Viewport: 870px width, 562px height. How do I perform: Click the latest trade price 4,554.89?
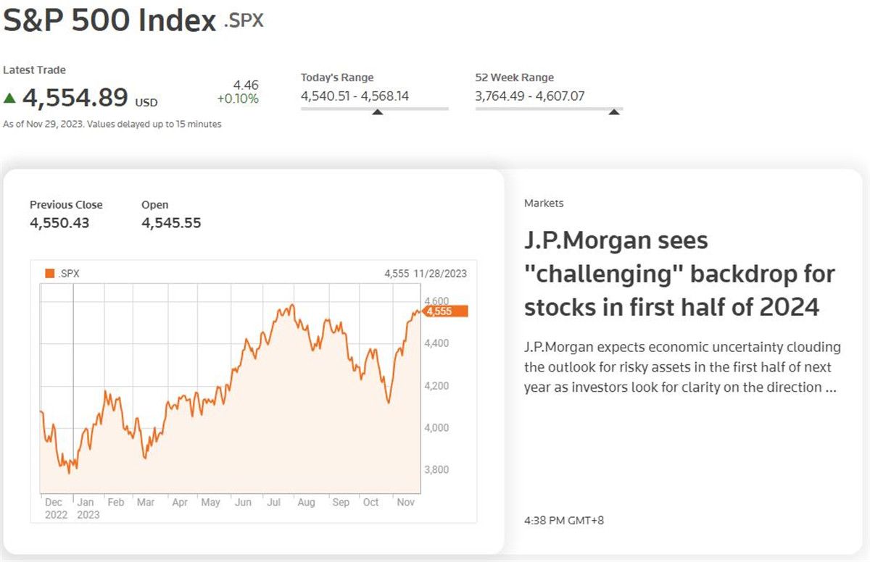(x=75, y=97)
